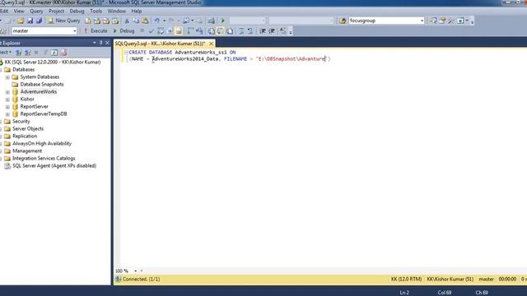527x296 pixels.
Task: Collapse the CREATE DATABASE code region
Action: click(x=126, y=53)
